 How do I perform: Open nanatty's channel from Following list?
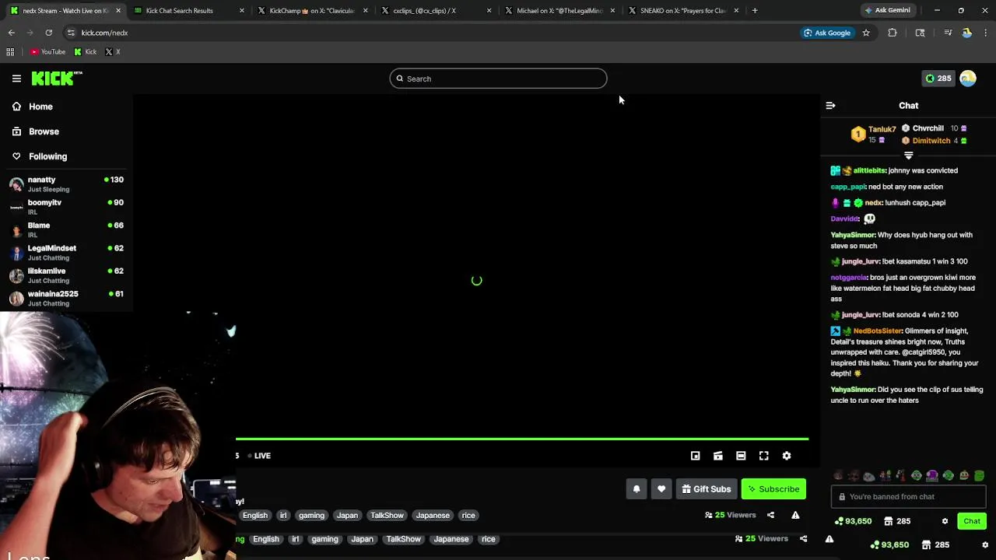(x=66, y=184)
